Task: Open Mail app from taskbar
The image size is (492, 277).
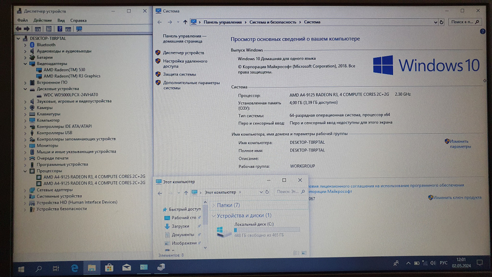Action: [x=127, y=267]
